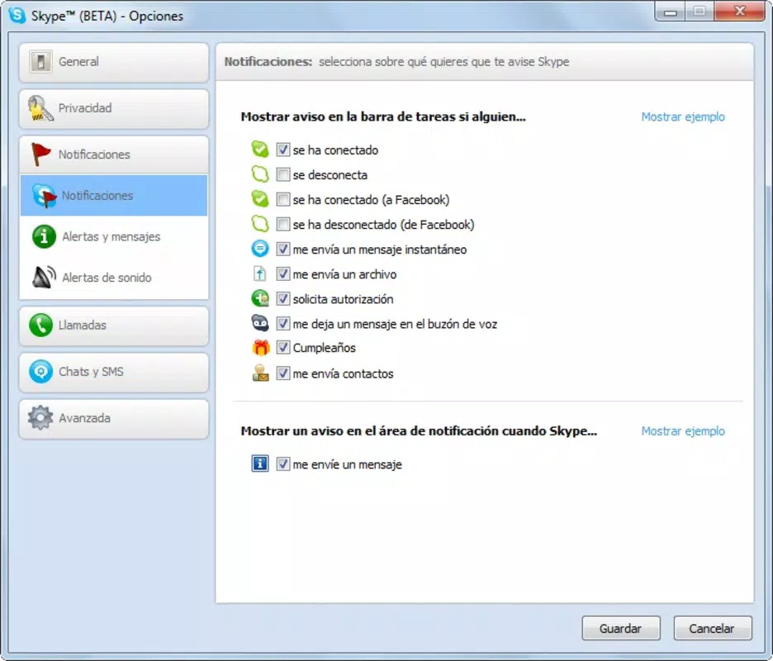Disable 'solicita autorización' checkbox
773x661 pixels.
tap(283, 298)
